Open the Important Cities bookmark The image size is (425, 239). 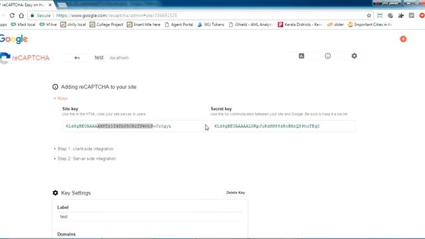pos(370,25)
